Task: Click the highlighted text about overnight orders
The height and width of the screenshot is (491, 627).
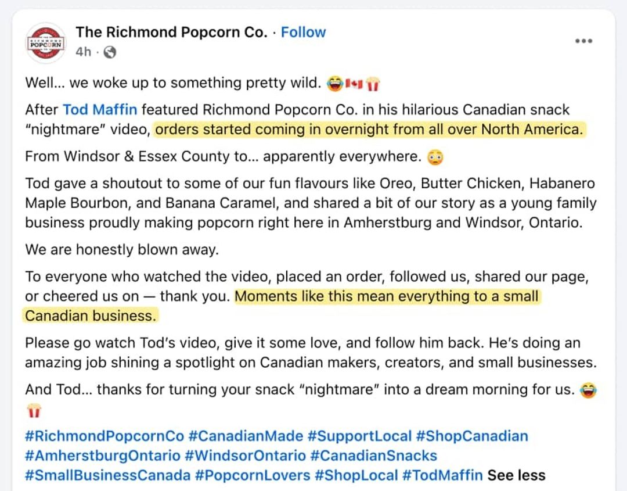Action: pos(369,129)
